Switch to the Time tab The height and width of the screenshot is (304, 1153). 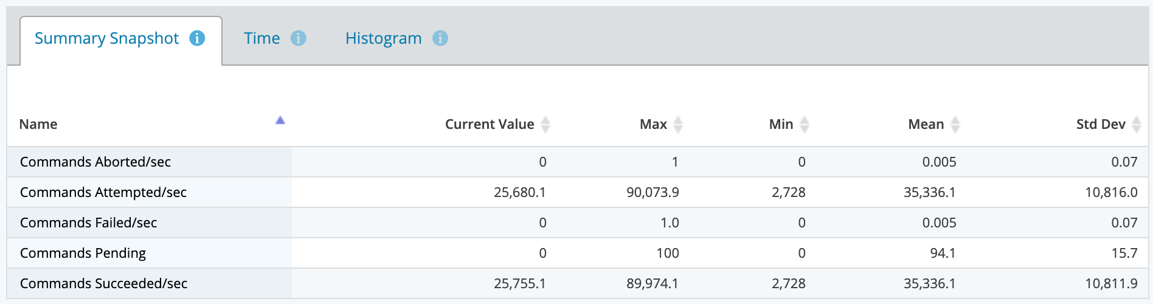coord(262,38)
